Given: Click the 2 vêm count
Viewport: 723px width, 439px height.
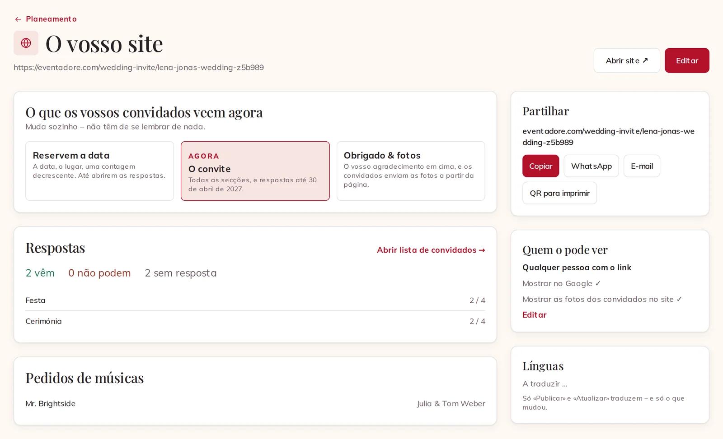Looking at the screenshot, I should coord(40,273).
